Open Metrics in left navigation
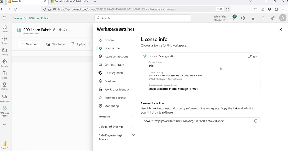The height and width of the screenshot is (151, 288). [5, 86]
